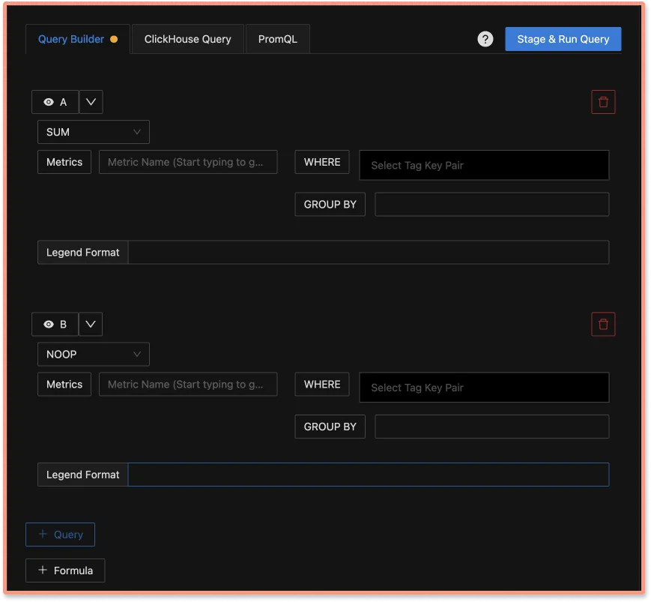The width and height of the screenshot is (651, 602).
Task: Collapse query B using chevron
Action: pyautogui.click(x=91, y=324)
